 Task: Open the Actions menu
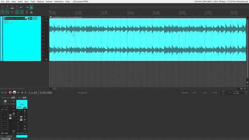pyautogui.click(x=49, y=2)
